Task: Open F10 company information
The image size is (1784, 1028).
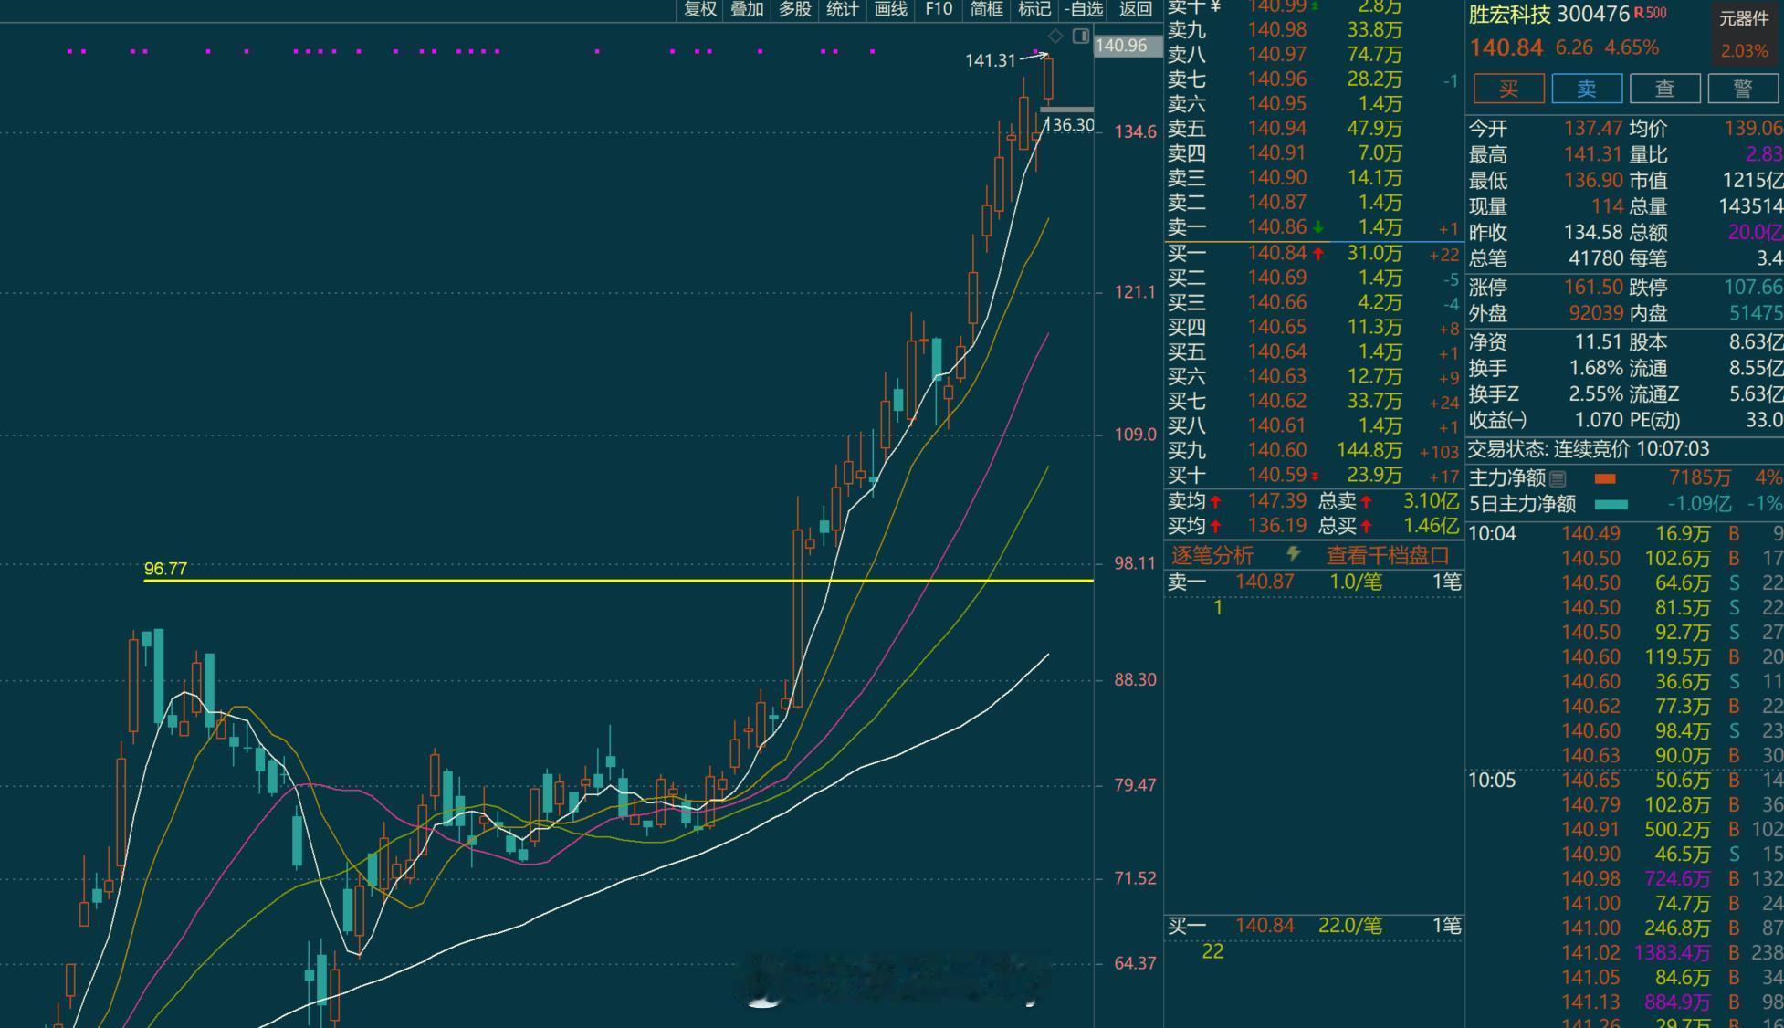Action: (939, 10)
